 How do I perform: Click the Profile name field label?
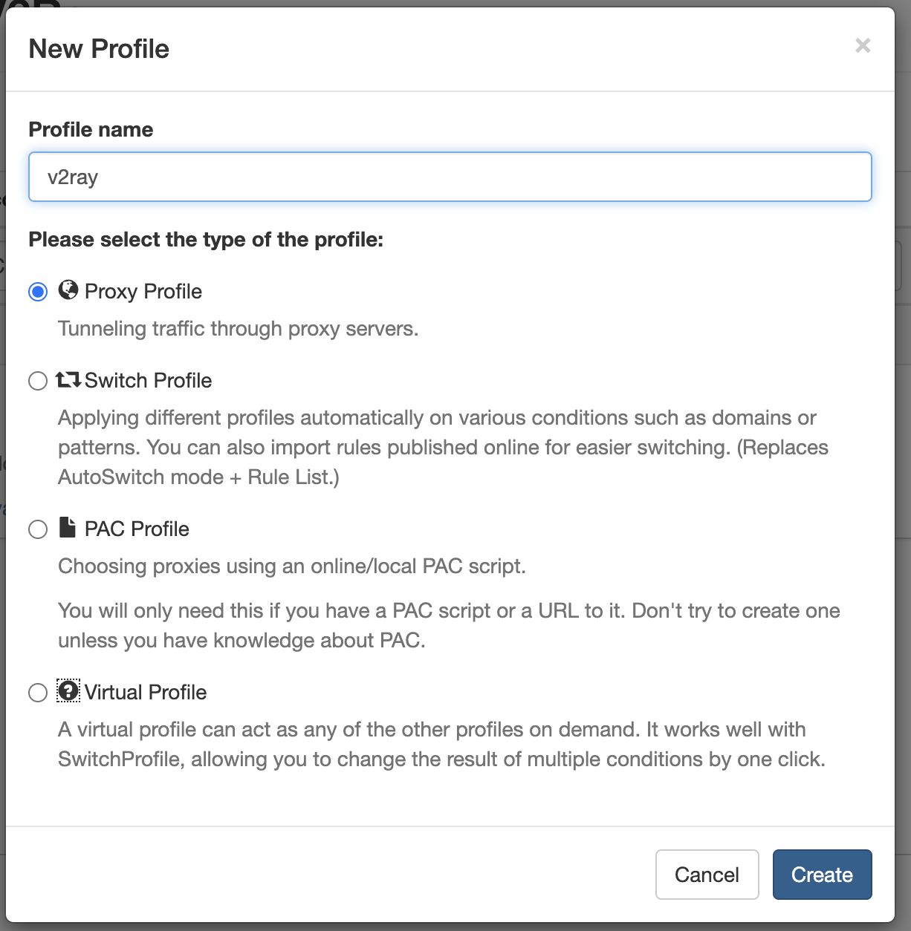[x=91, y=129]
